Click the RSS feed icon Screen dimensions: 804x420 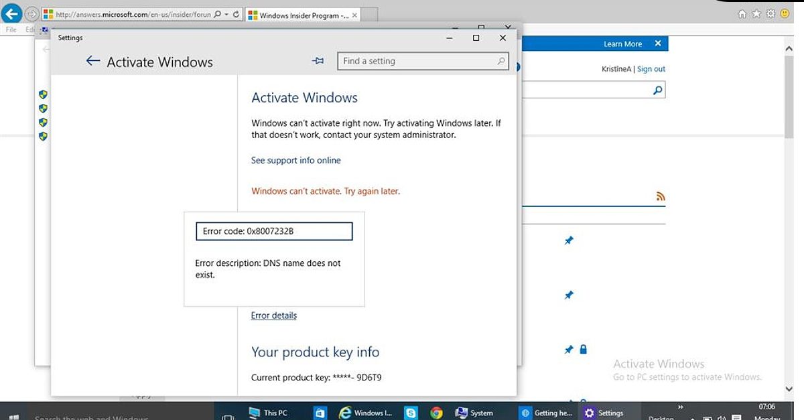pyautogui.click(x=661, y=196)
